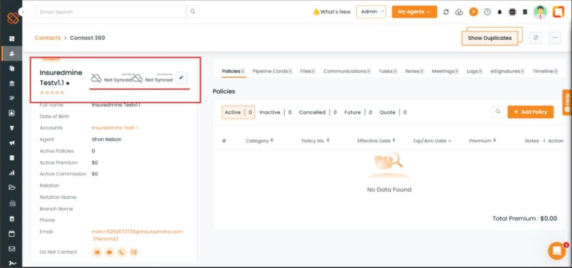The height and width of the screenshot is (268, 572).
Task: Toggle Do Not Contact email icon
Action: [97, 252]
